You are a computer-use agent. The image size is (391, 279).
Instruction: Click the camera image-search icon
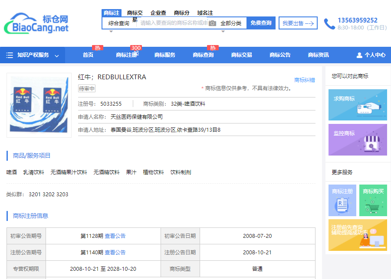212,23
